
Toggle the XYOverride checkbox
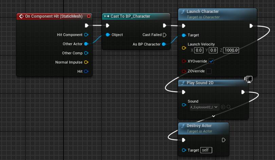[x=211, y=61]
